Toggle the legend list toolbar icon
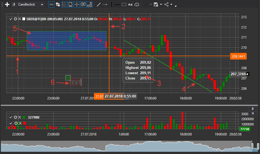The image size is (260, 154). (x=64, y=4)
